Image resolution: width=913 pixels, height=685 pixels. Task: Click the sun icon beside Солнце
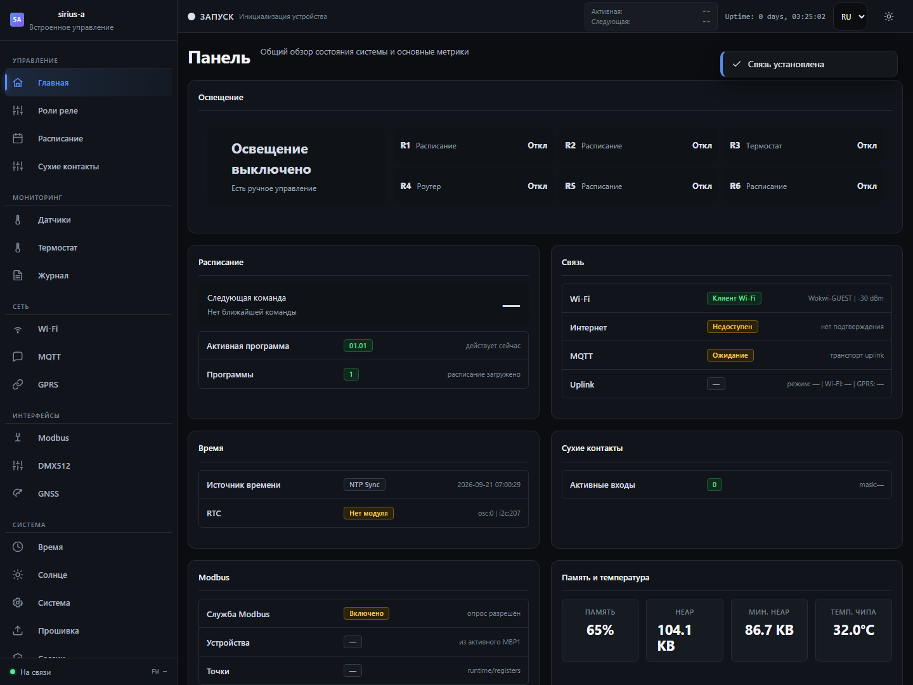[18, 575]
